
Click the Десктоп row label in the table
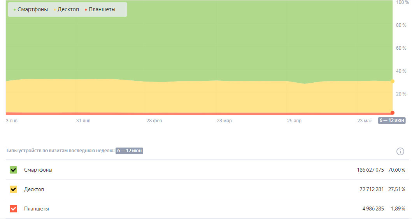[34, 189]
